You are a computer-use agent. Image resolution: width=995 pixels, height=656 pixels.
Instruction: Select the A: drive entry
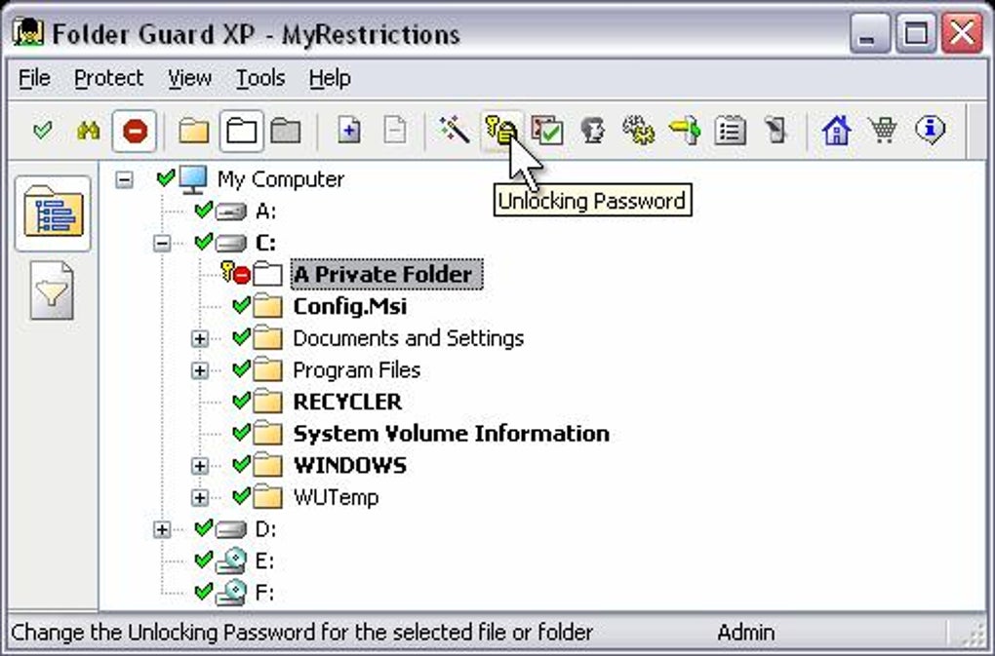265,212
